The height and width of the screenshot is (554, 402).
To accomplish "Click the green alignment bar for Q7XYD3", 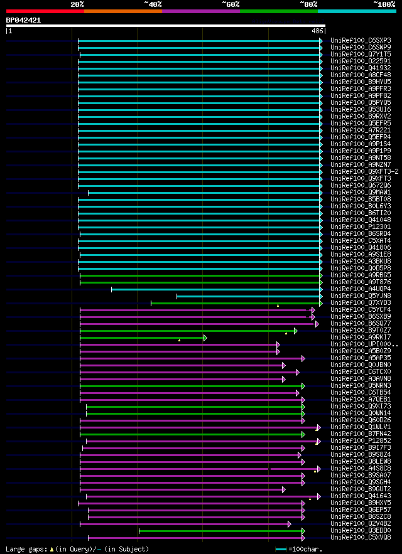I will [x=236, y=303].
